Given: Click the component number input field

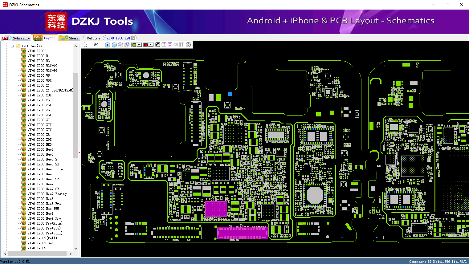Looking at the screenshot, I should click(x=96, y=45).
